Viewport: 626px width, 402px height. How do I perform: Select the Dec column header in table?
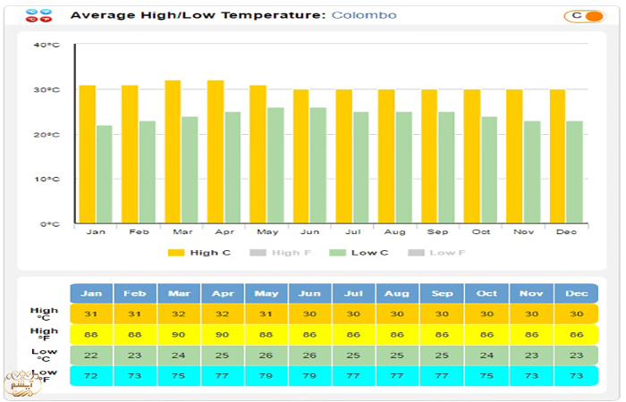coord(576,293)
